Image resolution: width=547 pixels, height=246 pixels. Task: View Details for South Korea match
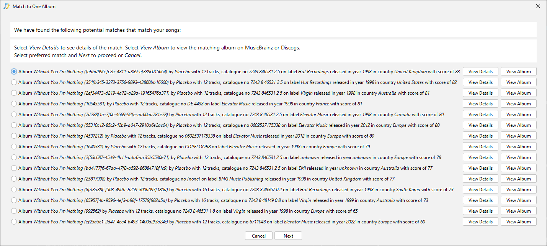[480, 190]
